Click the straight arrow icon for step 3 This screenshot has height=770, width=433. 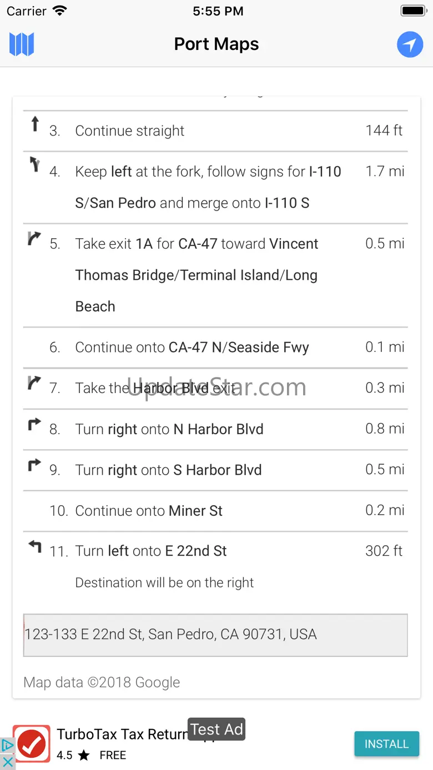35,124
